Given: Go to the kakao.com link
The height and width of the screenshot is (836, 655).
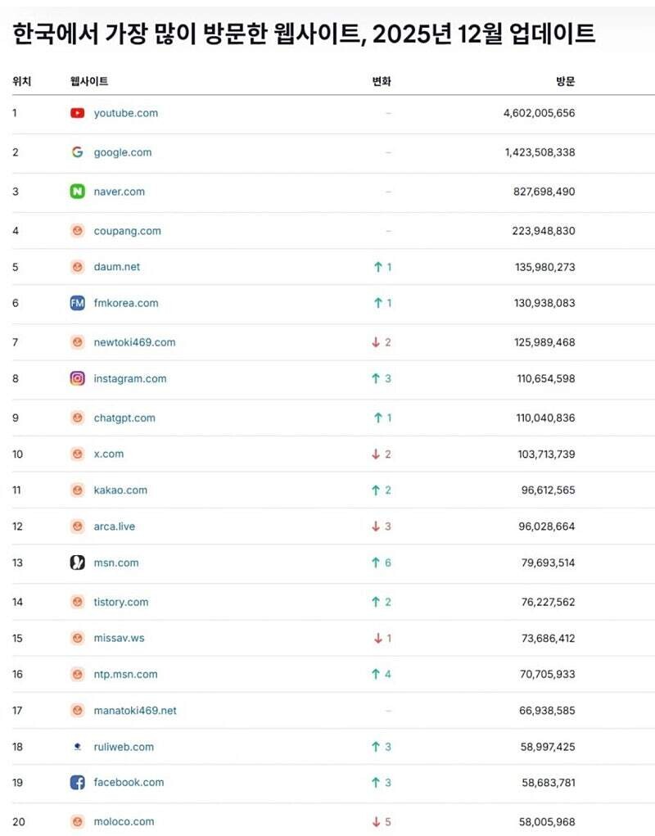Looking at the screenshot, I should [x=120, y=490].
